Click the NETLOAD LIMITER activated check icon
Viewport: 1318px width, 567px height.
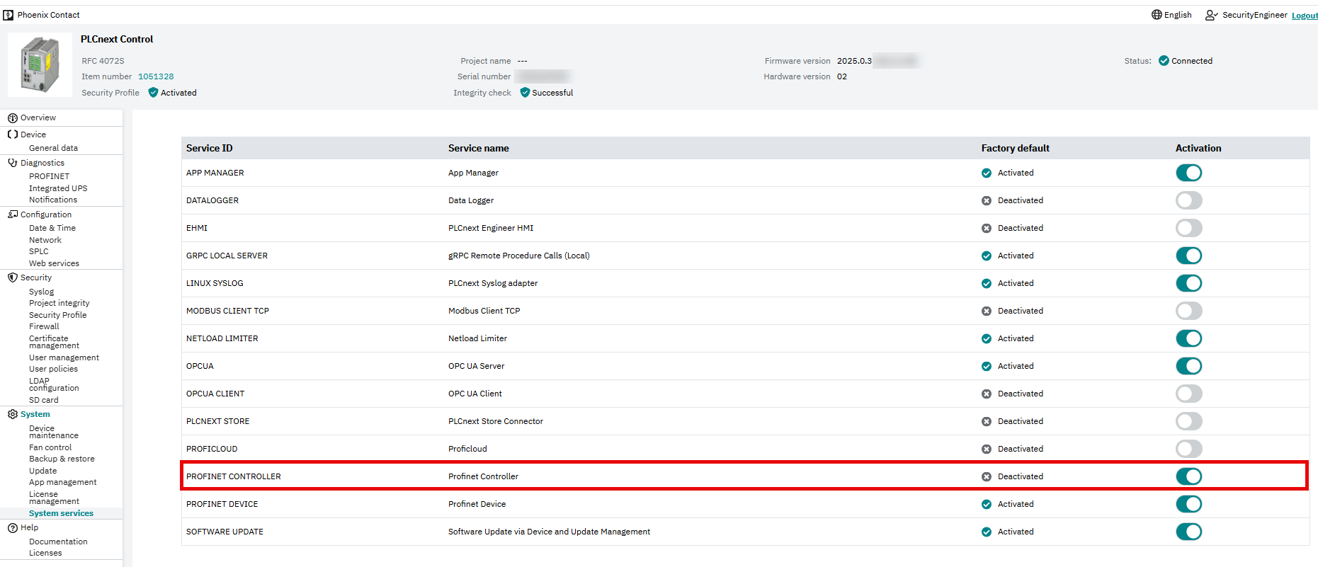coord(987,339)
